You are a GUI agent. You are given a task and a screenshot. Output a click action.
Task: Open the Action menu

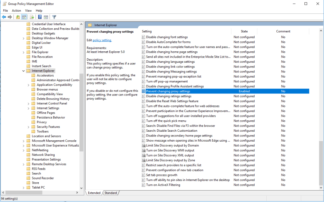click(16, 10)
